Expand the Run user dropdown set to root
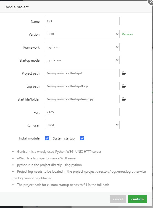The height and width of the screenshot is (208, 153). point(82,125)
